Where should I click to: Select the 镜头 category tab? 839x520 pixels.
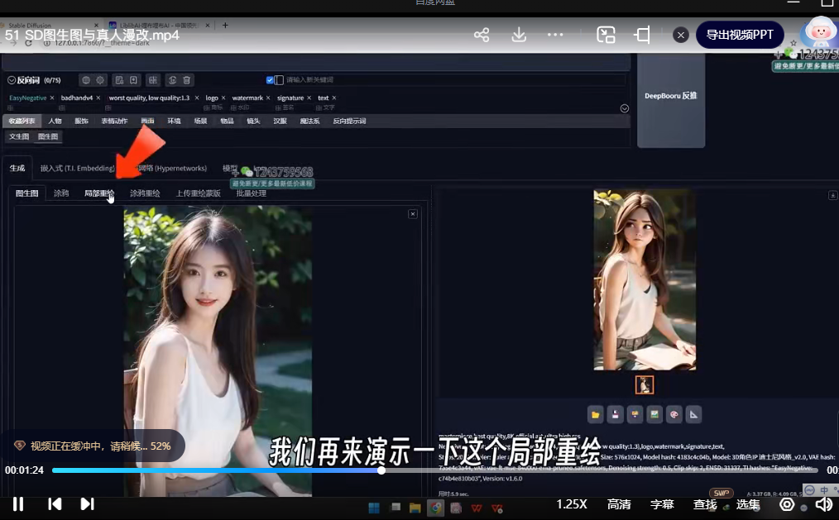tap(254, 122)
